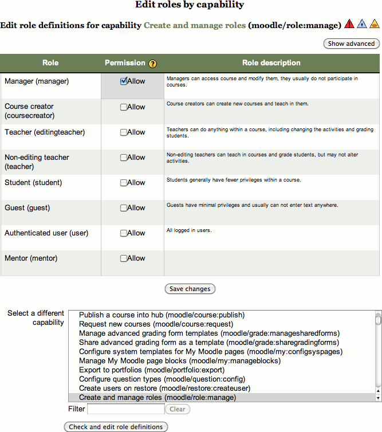The width and height of the screenshot is (382, 432).
Task: Click the capability list scroll up arrow
Action: [x=379, y=391]
